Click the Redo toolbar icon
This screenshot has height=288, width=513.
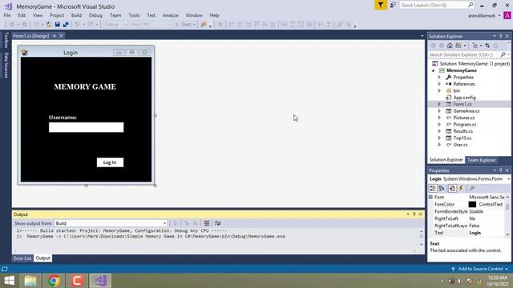[x=91, y=24]
